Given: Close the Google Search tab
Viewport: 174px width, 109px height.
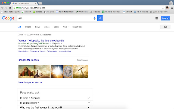Looking at the screenshot, I should [35, 4].
